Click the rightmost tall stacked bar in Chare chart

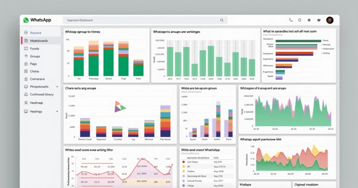click(x=165, y=121)
